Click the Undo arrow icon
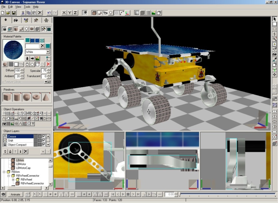278x203 pixels. 48,13
